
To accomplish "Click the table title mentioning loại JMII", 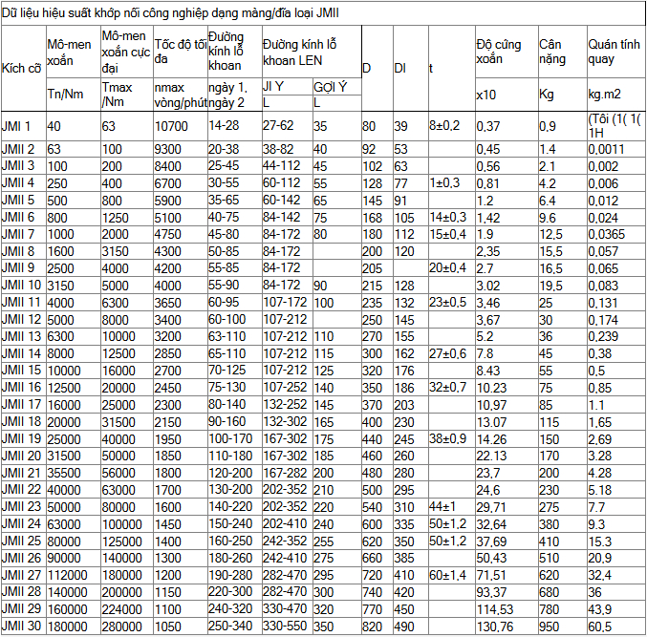I will point(170,13).
